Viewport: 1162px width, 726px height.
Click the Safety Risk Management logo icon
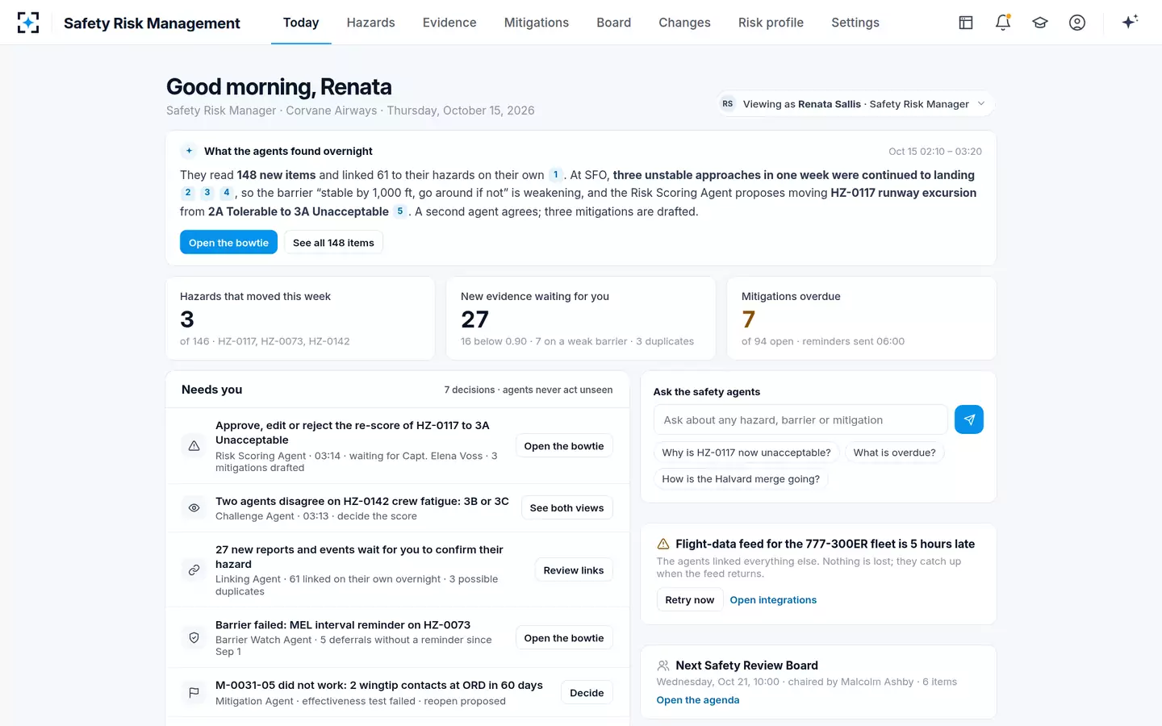coord(28,23)
